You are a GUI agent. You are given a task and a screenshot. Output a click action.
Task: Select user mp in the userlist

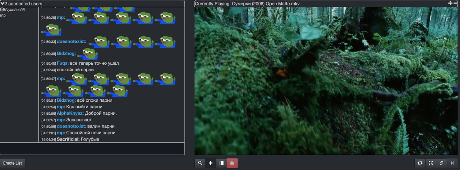tap(3, 15)
